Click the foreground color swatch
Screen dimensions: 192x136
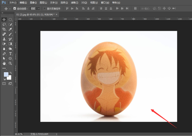6,75
